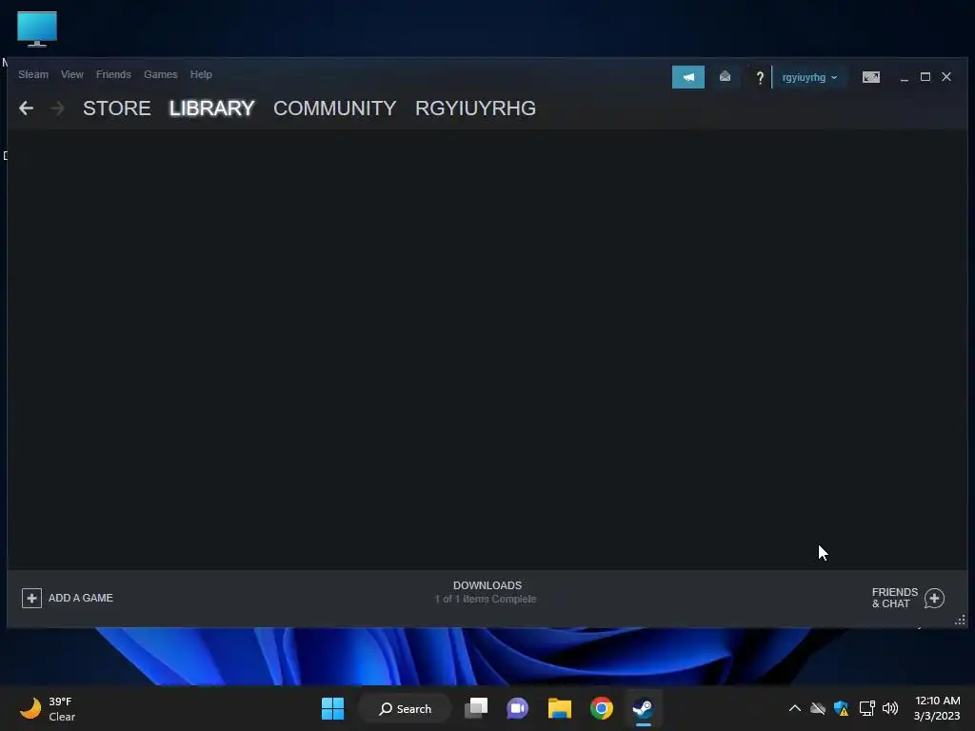Grab the window resize grip corner

pyautogui.click(x=960, y=621)
